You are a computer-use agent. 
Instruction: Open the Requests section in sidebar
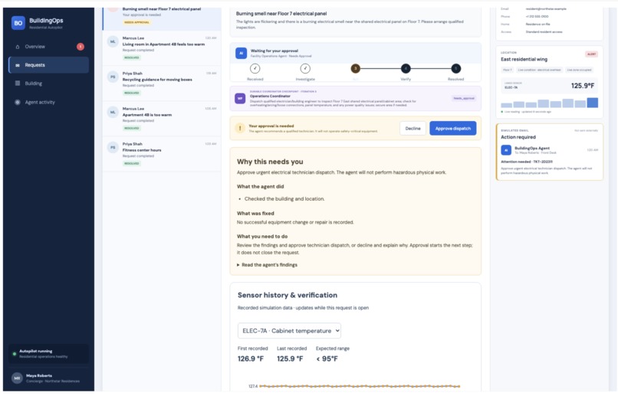(48, 65)
